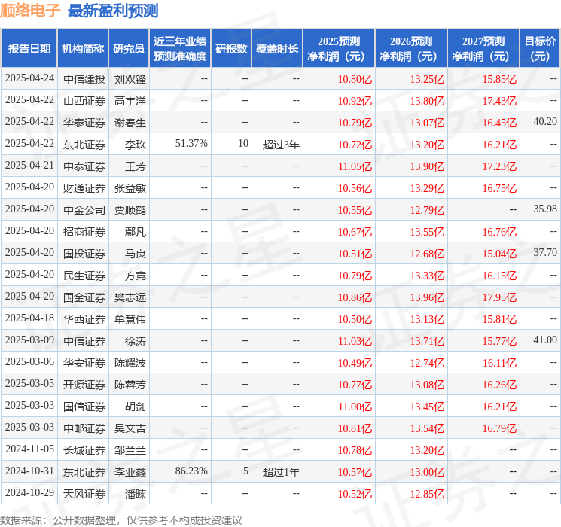Click the 10.80亿 forecast value
This screenshot has width=561, height=527.
point(355,79)
